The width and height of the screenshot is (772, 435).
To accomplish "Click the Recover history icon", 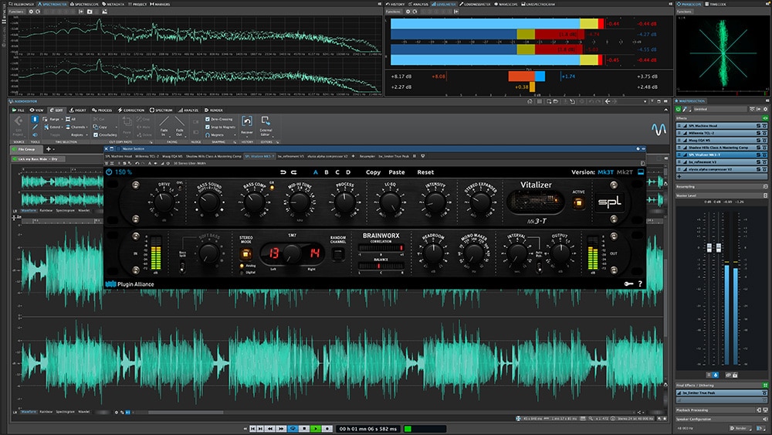I will (247, 121).
